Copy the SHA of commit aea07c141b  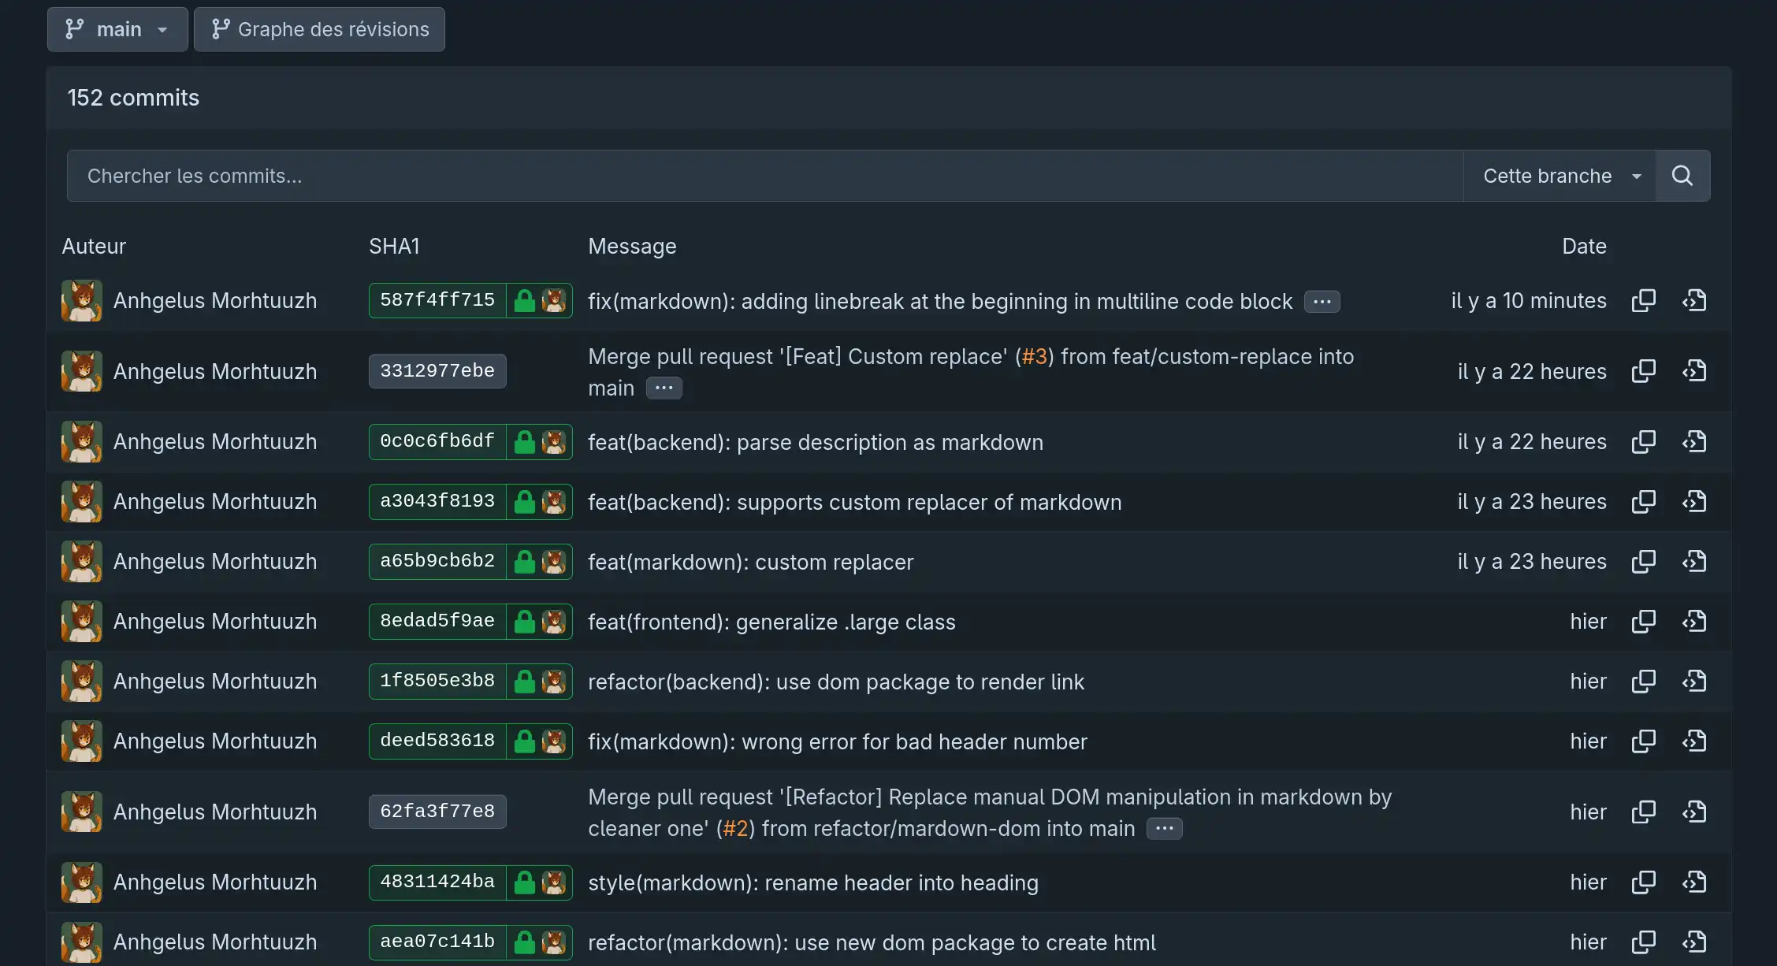tap(1645, 942)
